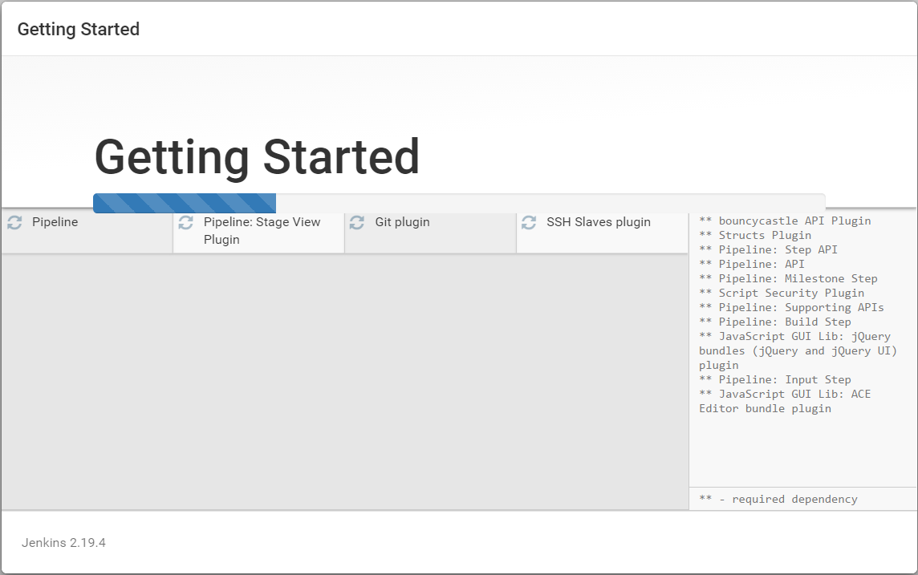Select the Pipeline plugin cell
The image size is (918, 575).
tap(87, 233)
